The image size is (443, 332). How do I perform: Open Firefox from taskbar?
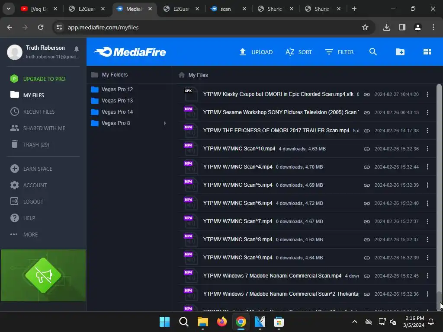pyautogui.click(x=222, y=322)
